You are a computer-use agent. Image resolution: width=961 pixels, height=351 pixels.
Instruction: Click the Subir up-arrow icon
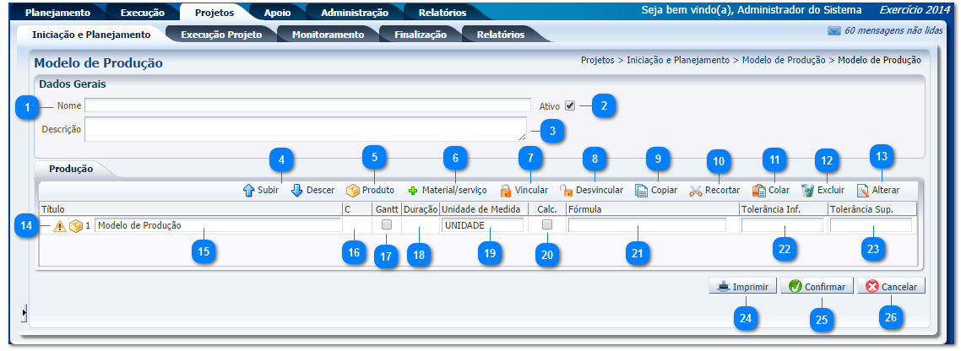coord(249,191)
